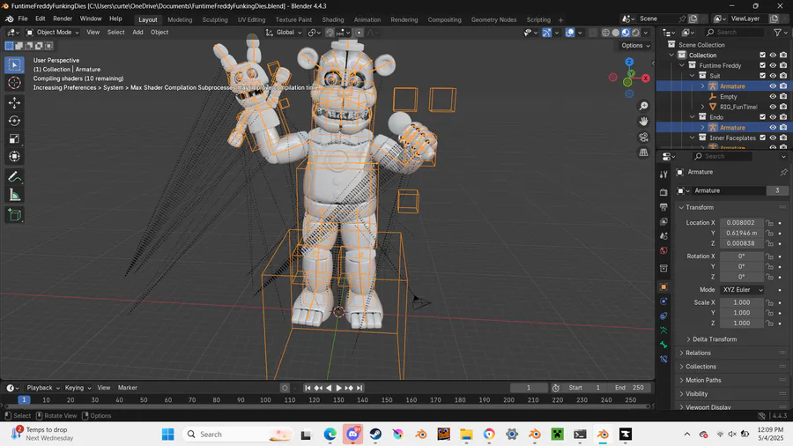Open the Bone Constraints properties tab
793x446 pixels.
coord(663,360)
